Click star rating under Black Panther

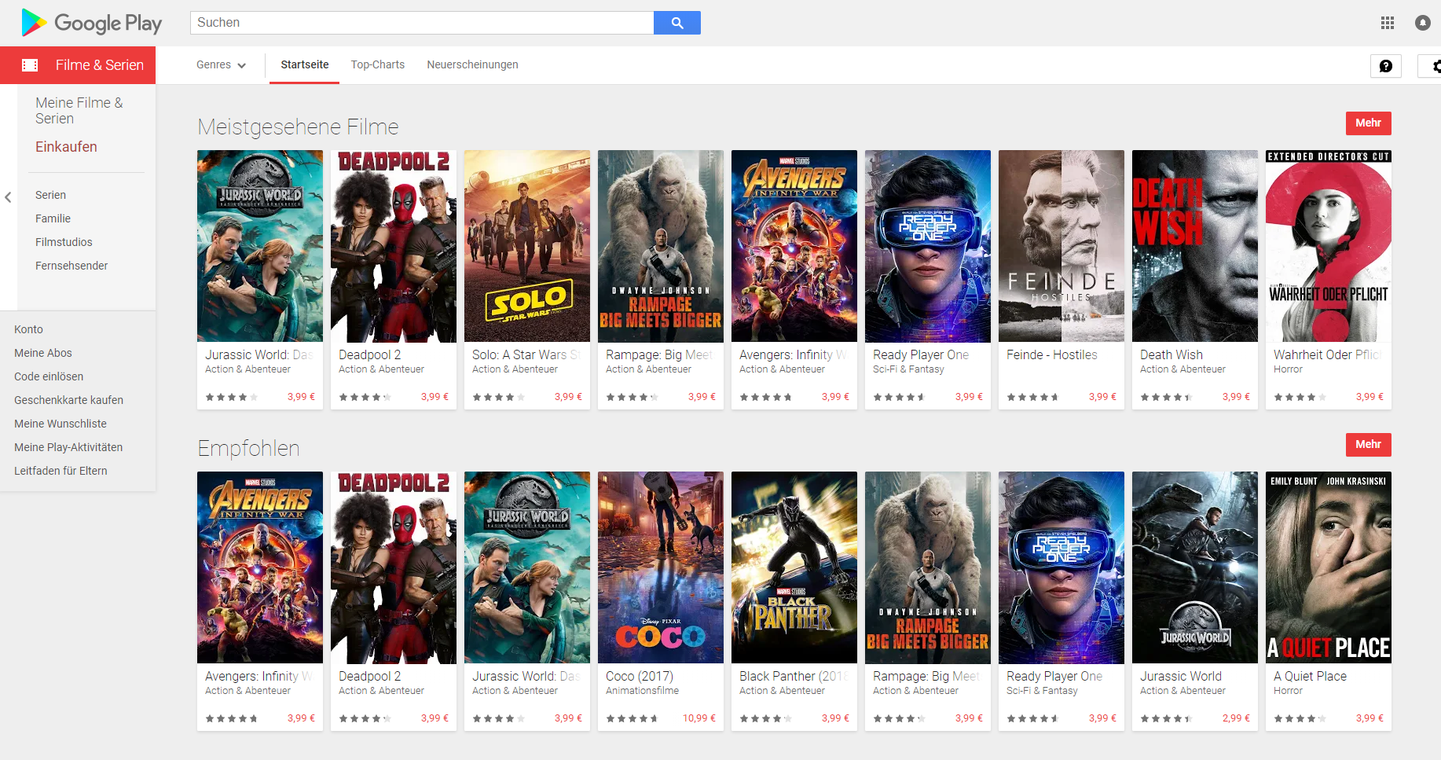coord(765,718)
